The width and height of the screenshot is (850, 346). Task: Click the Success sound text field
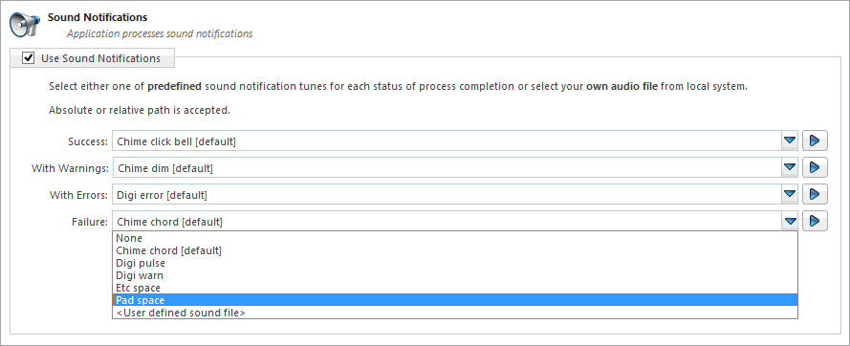click(x=447, y=141)
